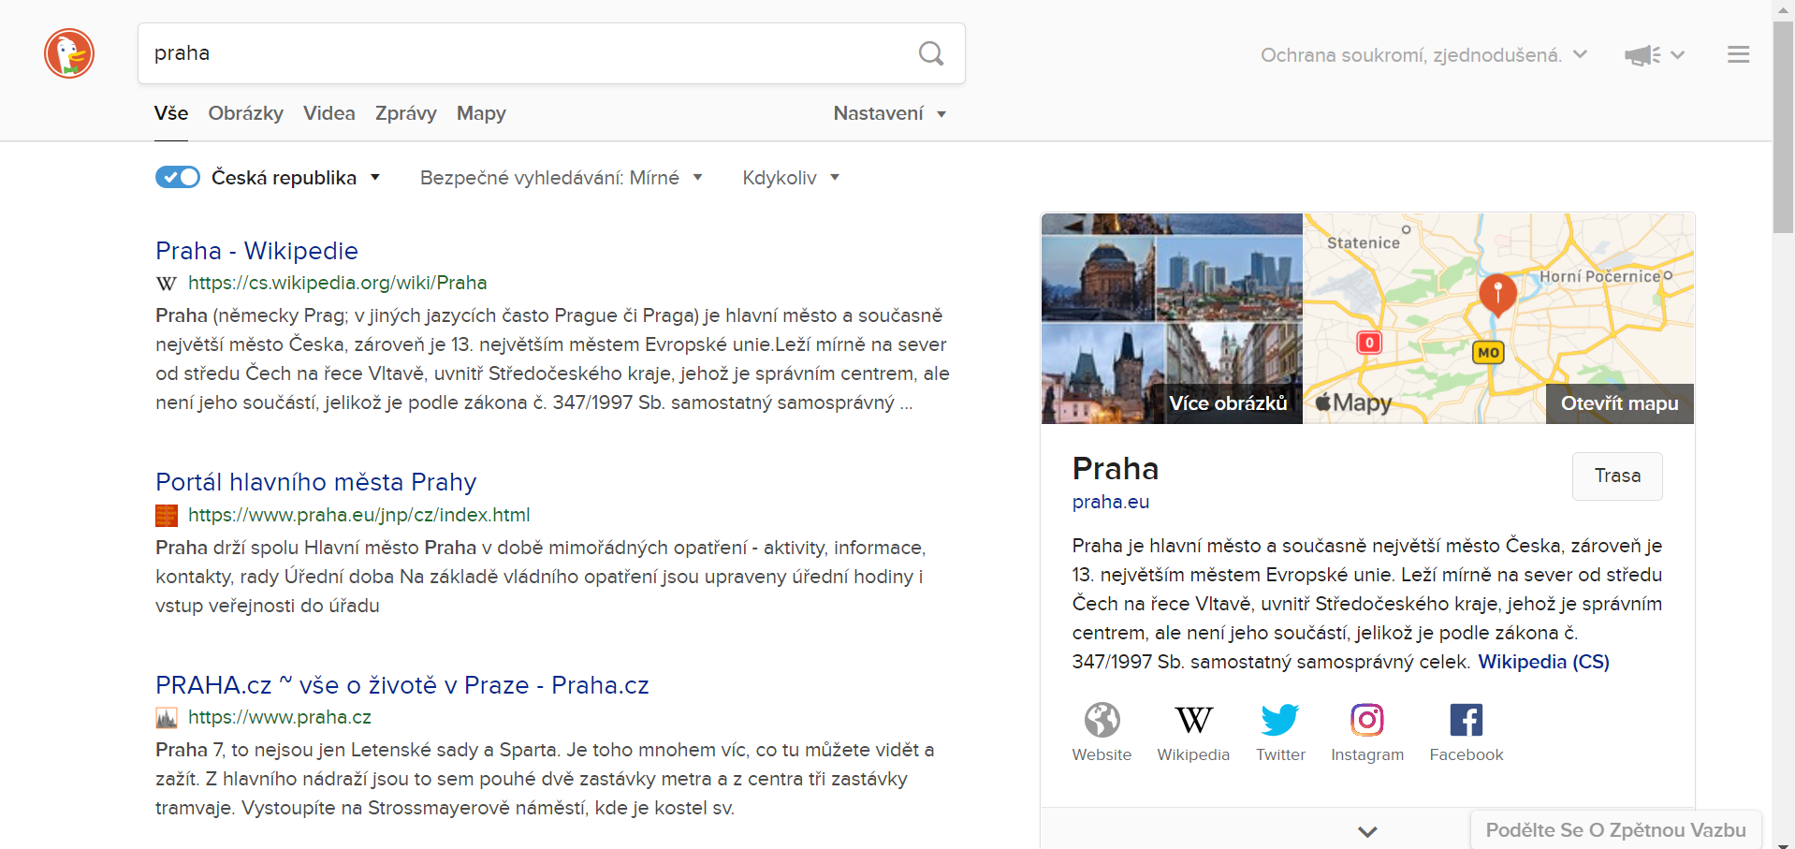The width and height of the screenshot is (1795, 849).
Task: Select the Vše tab
Action: pos(171,113)
